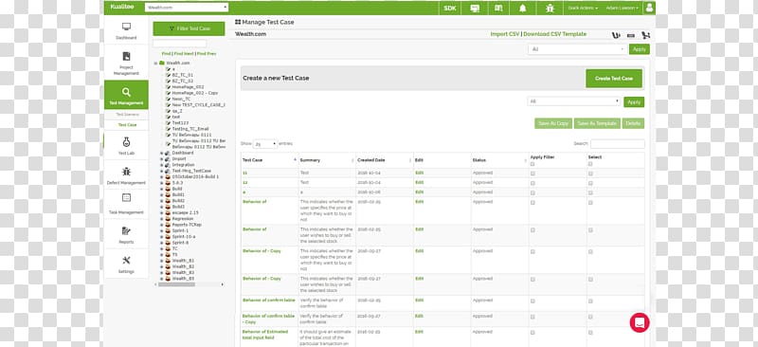Check Apply Filter for test case 11
The height and width of the screenshot is (347, 758).
tap(532, 173)
